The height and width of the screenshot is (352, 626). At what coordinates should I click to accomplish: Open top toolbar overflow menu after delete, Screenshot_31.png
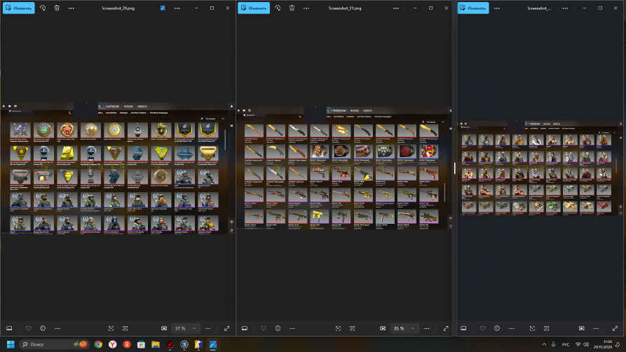[x=306, y=8]
